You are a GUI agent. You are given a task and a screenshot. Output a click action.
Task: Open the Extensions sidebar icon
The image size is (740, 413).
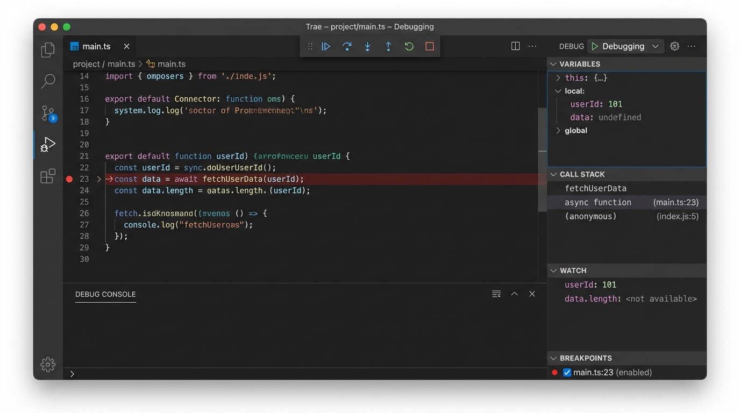48,176
